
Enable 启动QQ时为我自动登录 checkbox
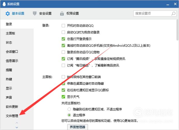[63, 32]
